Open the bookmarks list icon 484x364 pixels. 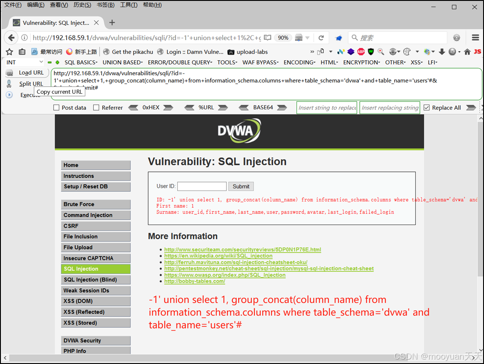pyautogui.click(x=22, y=52)
